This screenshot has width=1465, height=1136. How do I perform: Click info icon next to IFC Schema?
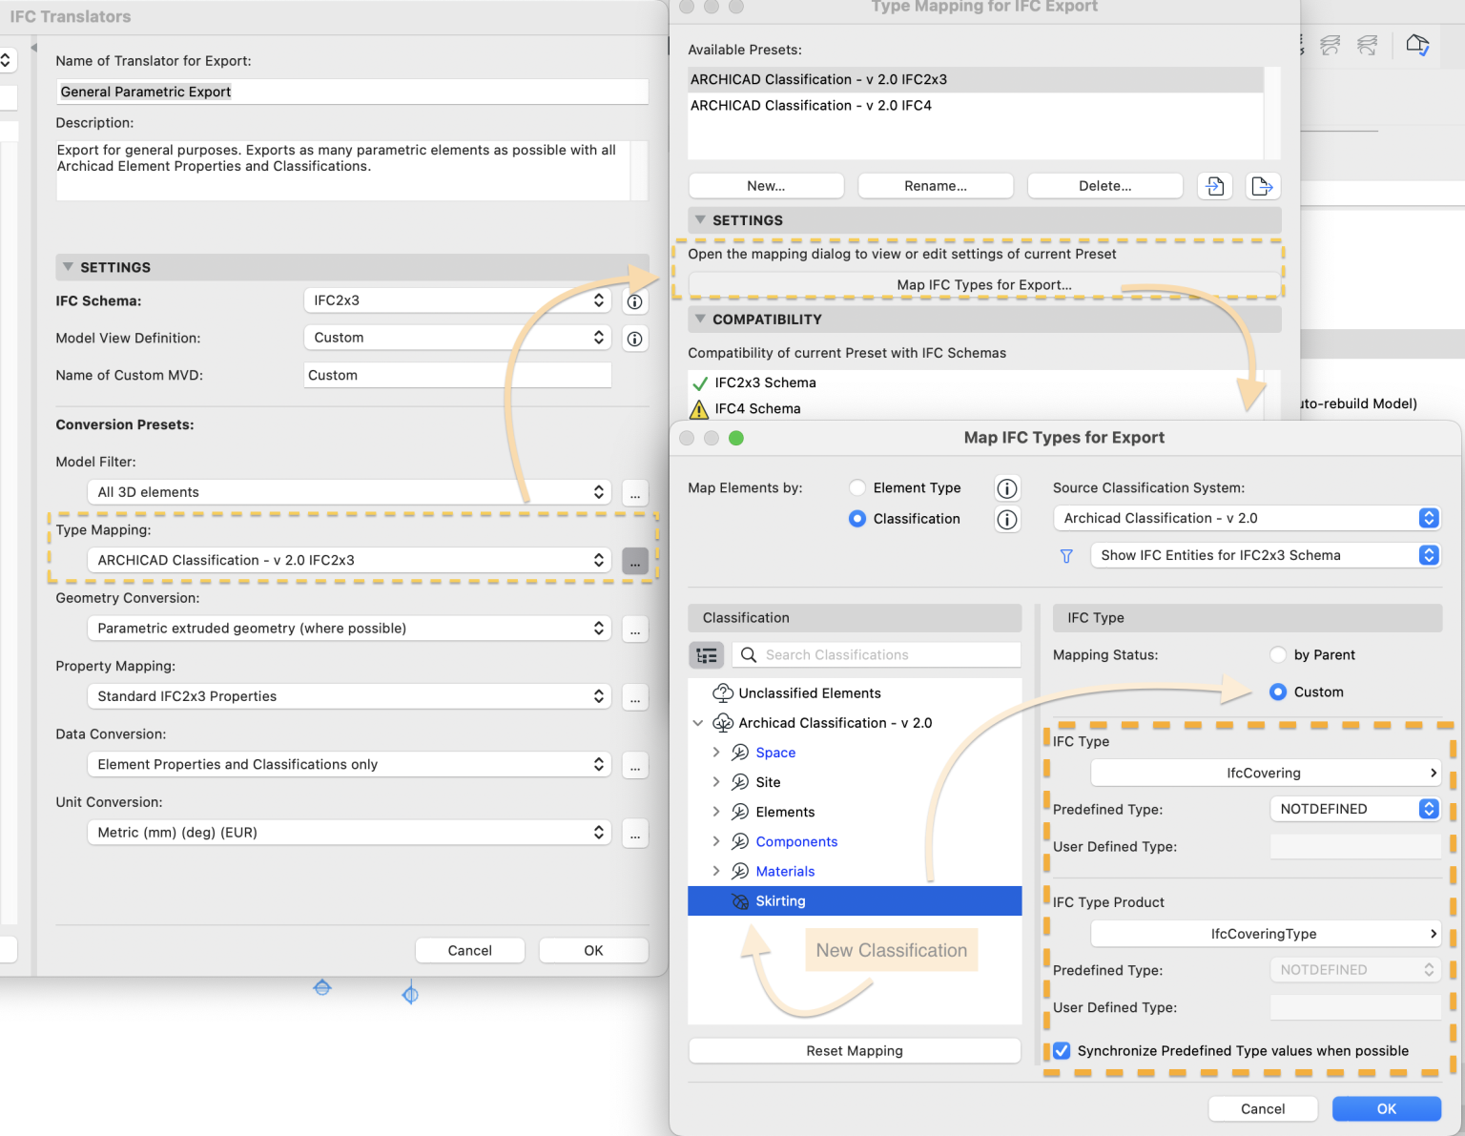coord(634,301)
